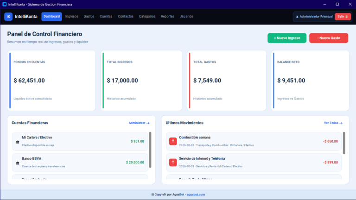Minimize the IntelliKonta window
This screenshot has width=356, height=200.
[x=325, y=4]
